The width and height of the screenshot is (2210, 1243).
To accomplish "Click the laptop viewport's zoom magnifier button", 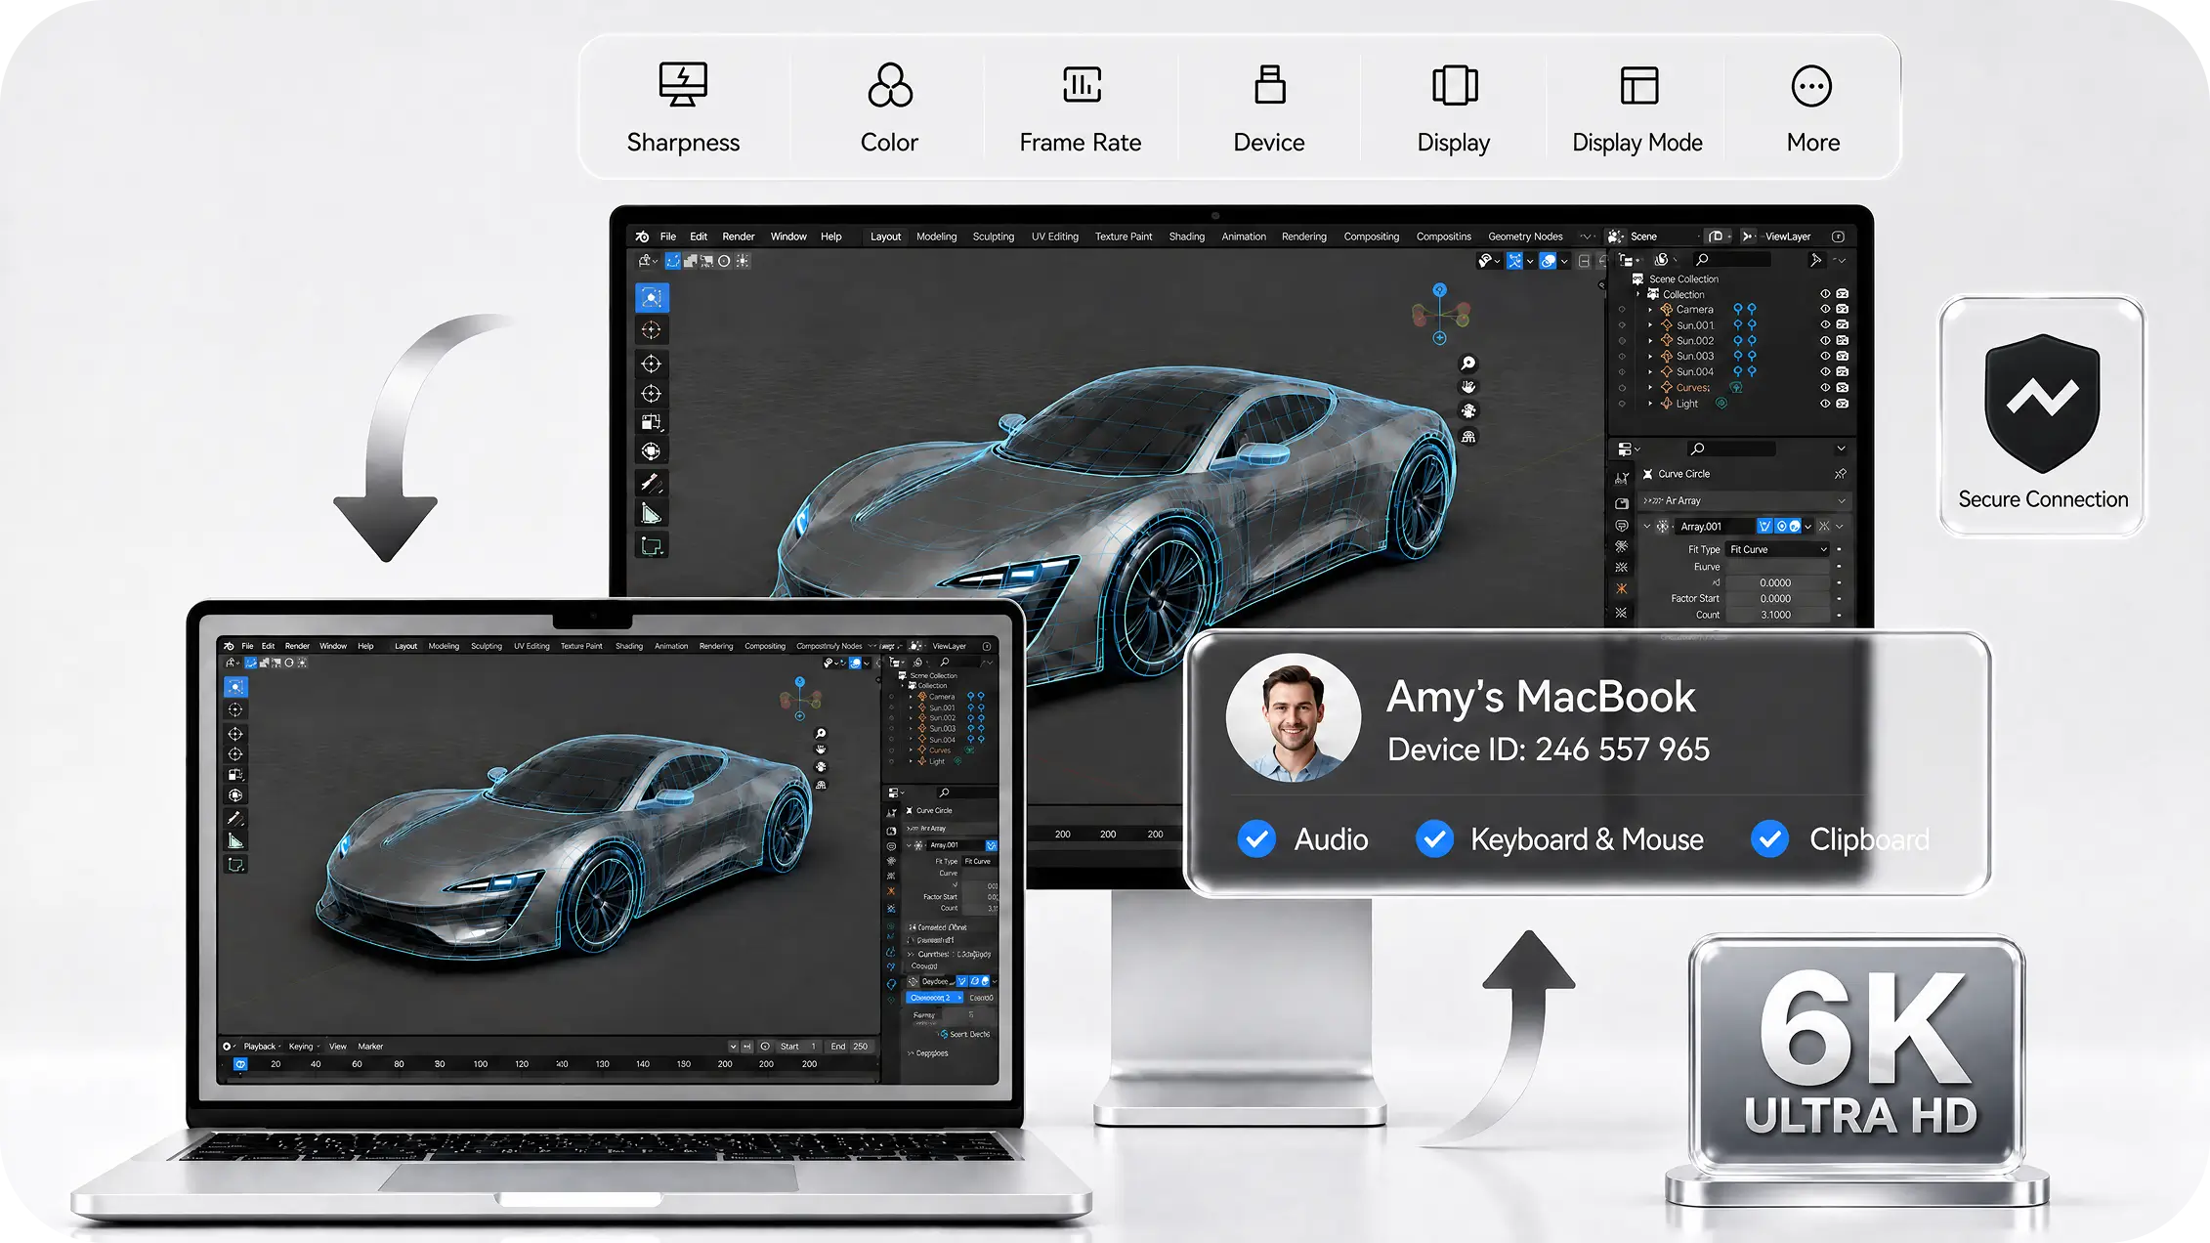I will click(821, 734).
